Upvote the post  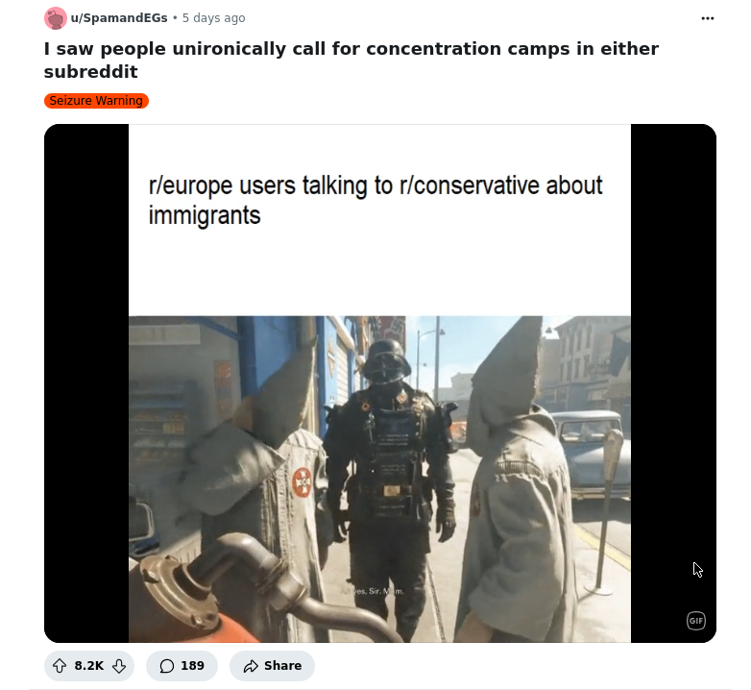click(60, 666)
